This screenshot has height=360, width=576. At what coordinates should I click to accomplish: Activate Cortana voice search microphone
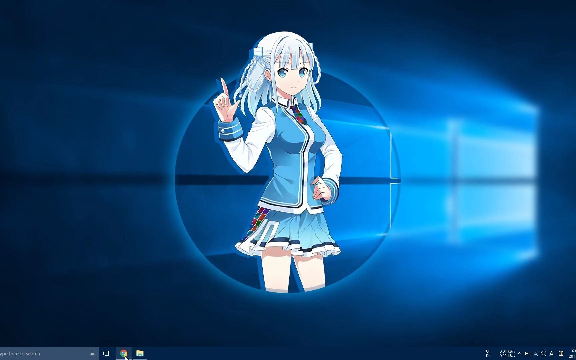(92, 353)
